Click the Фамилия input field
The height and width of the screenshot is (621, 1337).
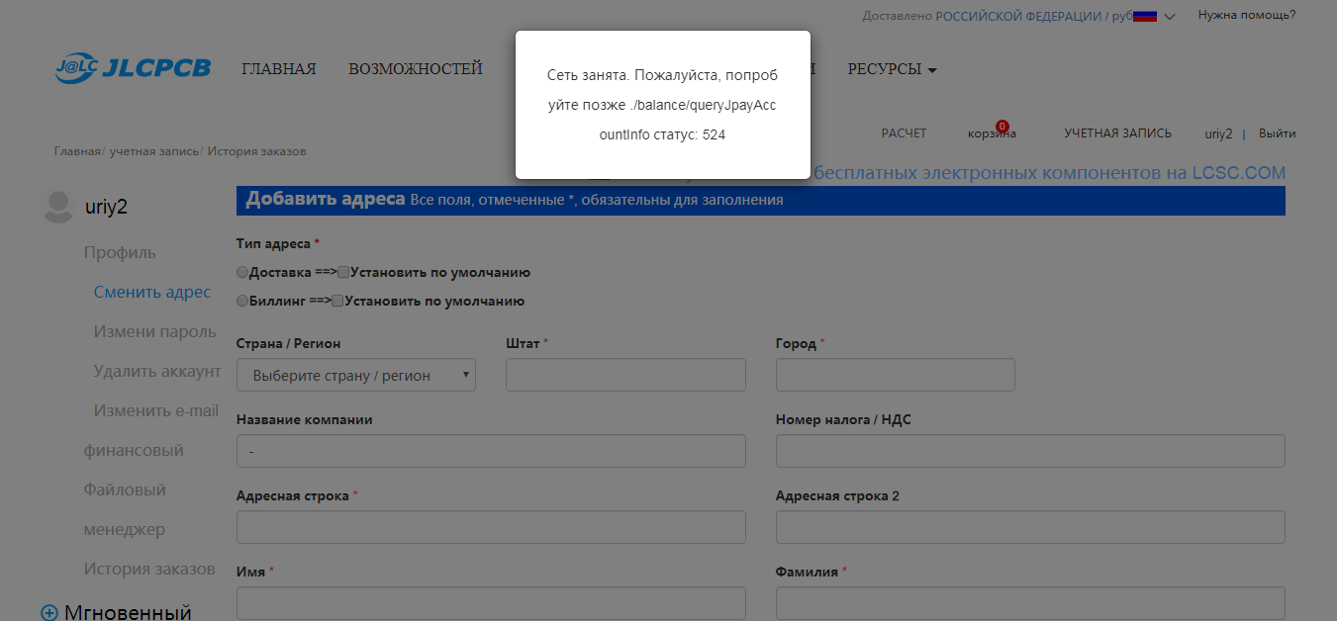[1030, 603]
